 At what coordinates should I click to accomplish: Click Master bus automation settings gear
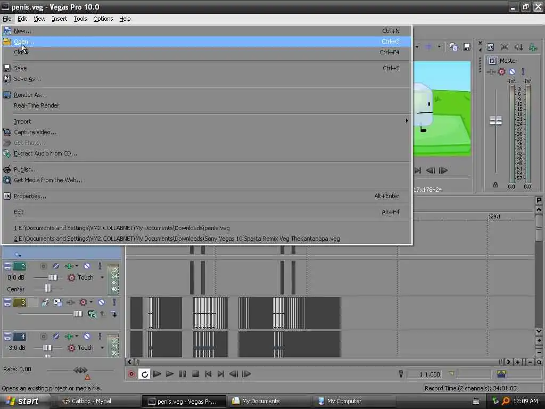[501, 72]
